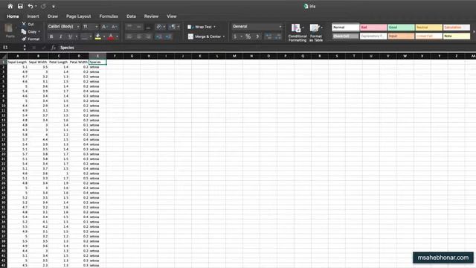This screenshot has width=476, height=268.
Task: Switch to the Insert tab
Action: tap(33, 16)
